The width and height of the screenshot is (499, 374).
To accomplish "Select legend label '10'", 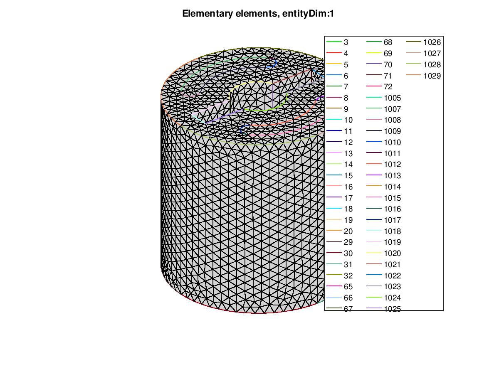I will [x=348, y=120].
